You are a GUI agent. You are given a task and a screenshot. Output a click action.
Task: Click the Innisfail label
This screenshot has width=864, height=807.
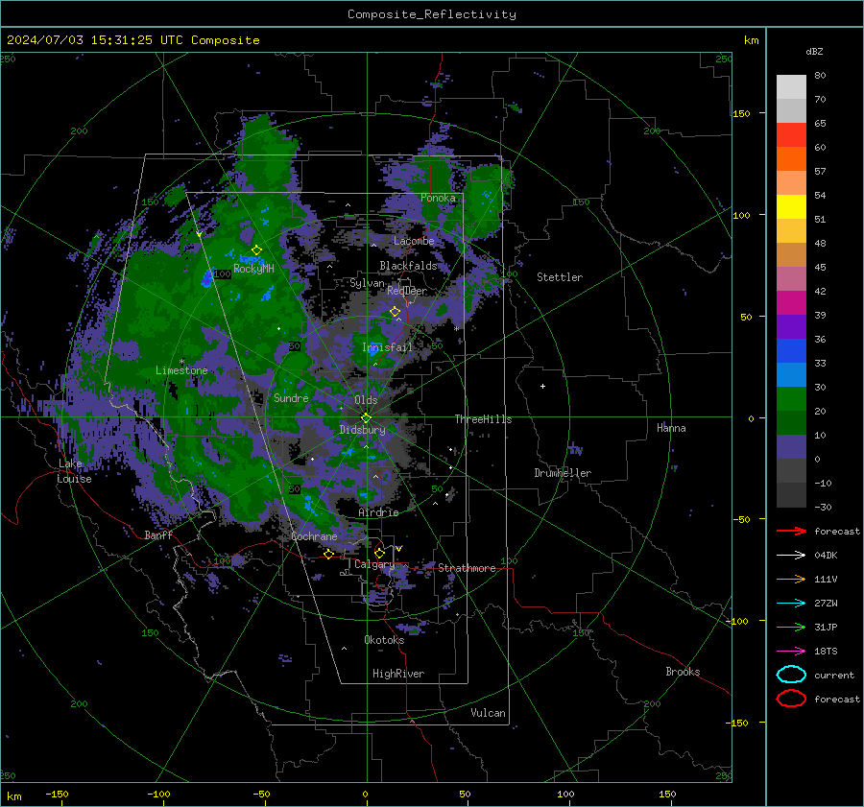387,347
